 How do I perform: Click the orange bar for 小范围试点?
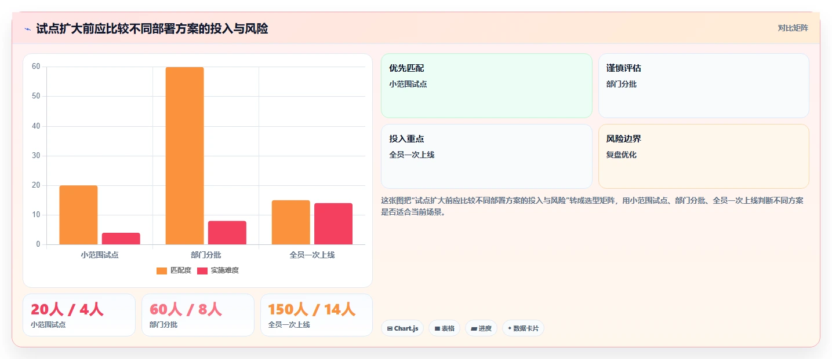click(78, 215)
